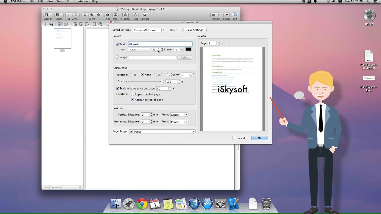Open Launchpad rocket icon in Dock
The height and width of the screenshot is (214, 381).
point(129,204)
